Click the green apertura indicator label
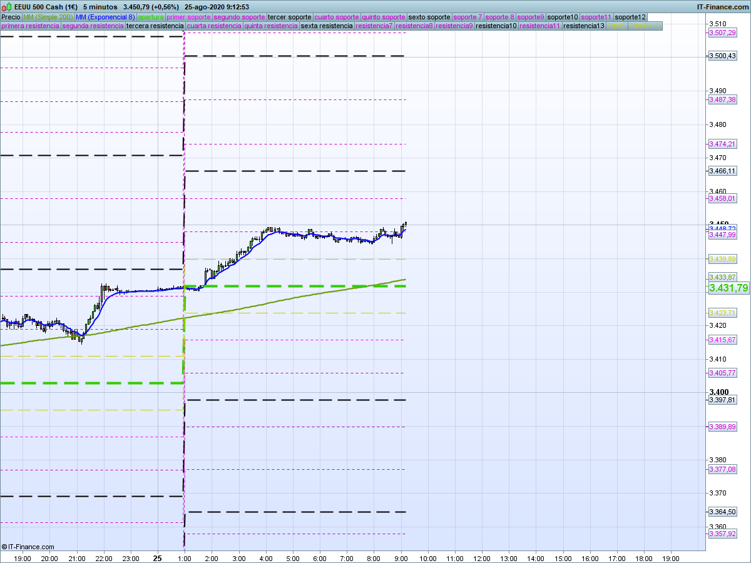The height and width of the screenshot is (563, 751). 151,17
